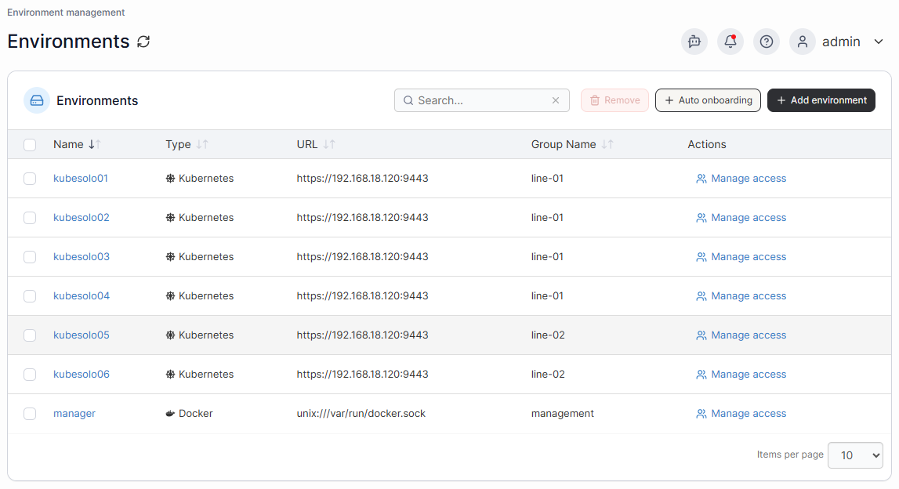Check the kubesolo03 row checkbox
This screenshot has width=899, height=489.
click(30, 257)
